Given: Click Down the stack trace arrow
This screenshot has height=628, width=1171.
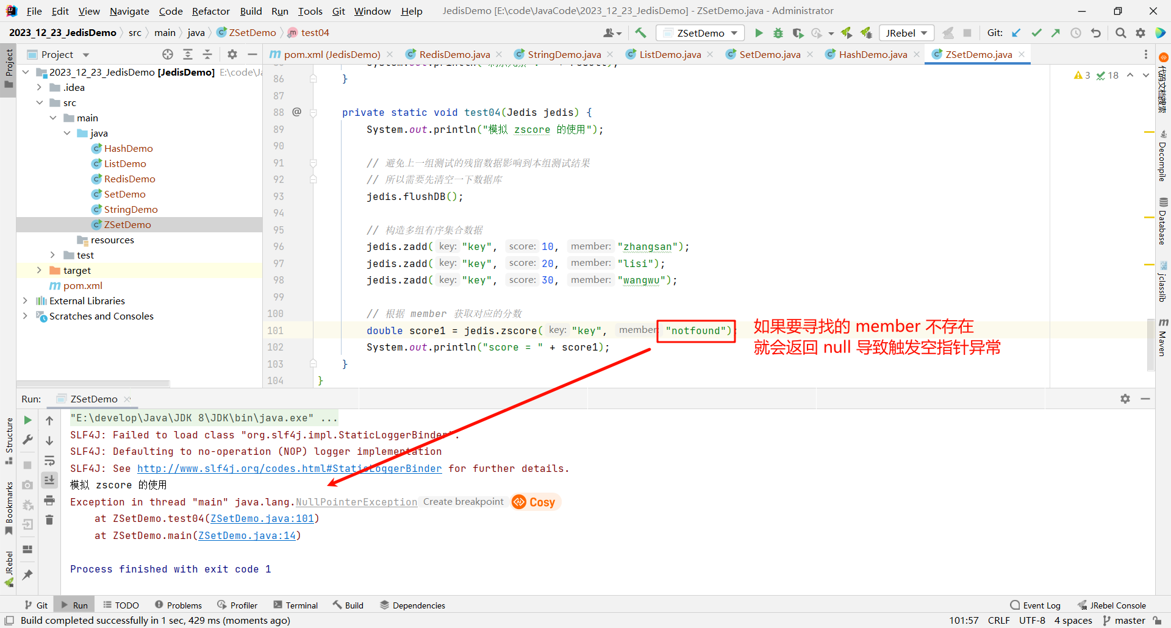Looking at the screenshot, I should (49, 440).
